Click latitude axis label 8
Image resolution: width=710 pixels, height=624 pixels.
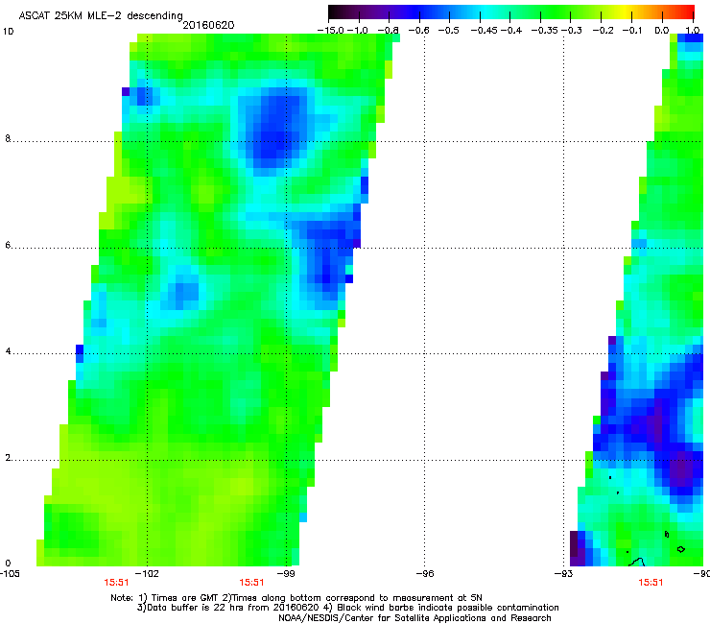click(x=8, y=138)
